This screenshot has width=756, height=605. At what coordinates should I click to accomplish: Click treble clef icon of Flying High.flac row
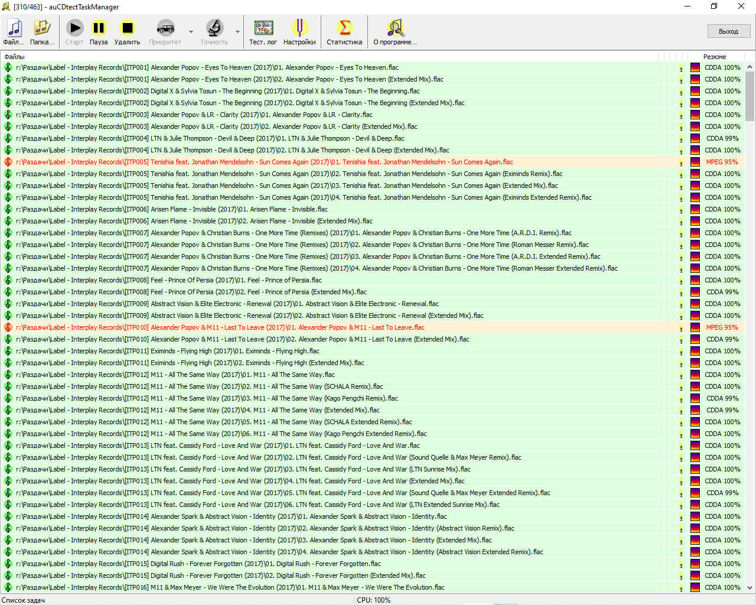click(8, 351)
